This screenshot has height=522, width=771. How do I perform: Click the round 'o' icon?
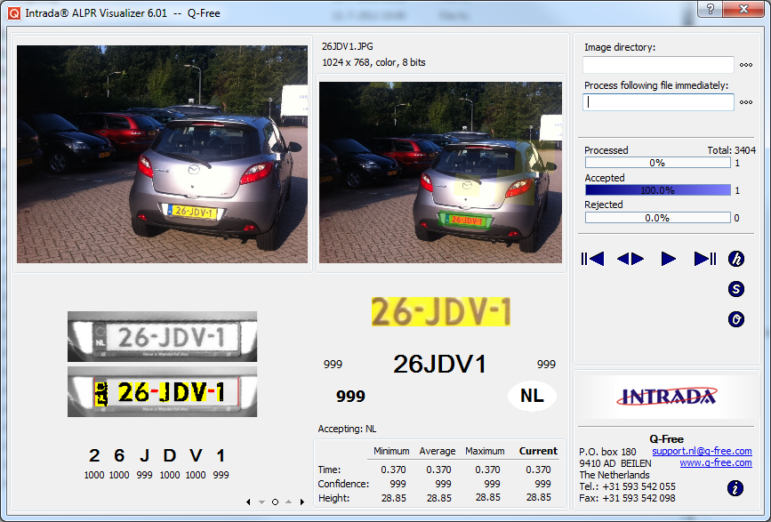click(x=736, y=319)
